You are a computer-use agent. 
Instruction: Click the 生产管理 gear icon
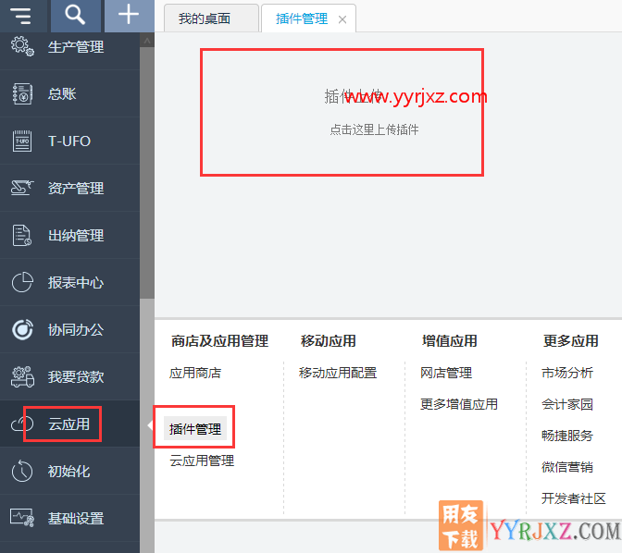click(x=22, y=46)
